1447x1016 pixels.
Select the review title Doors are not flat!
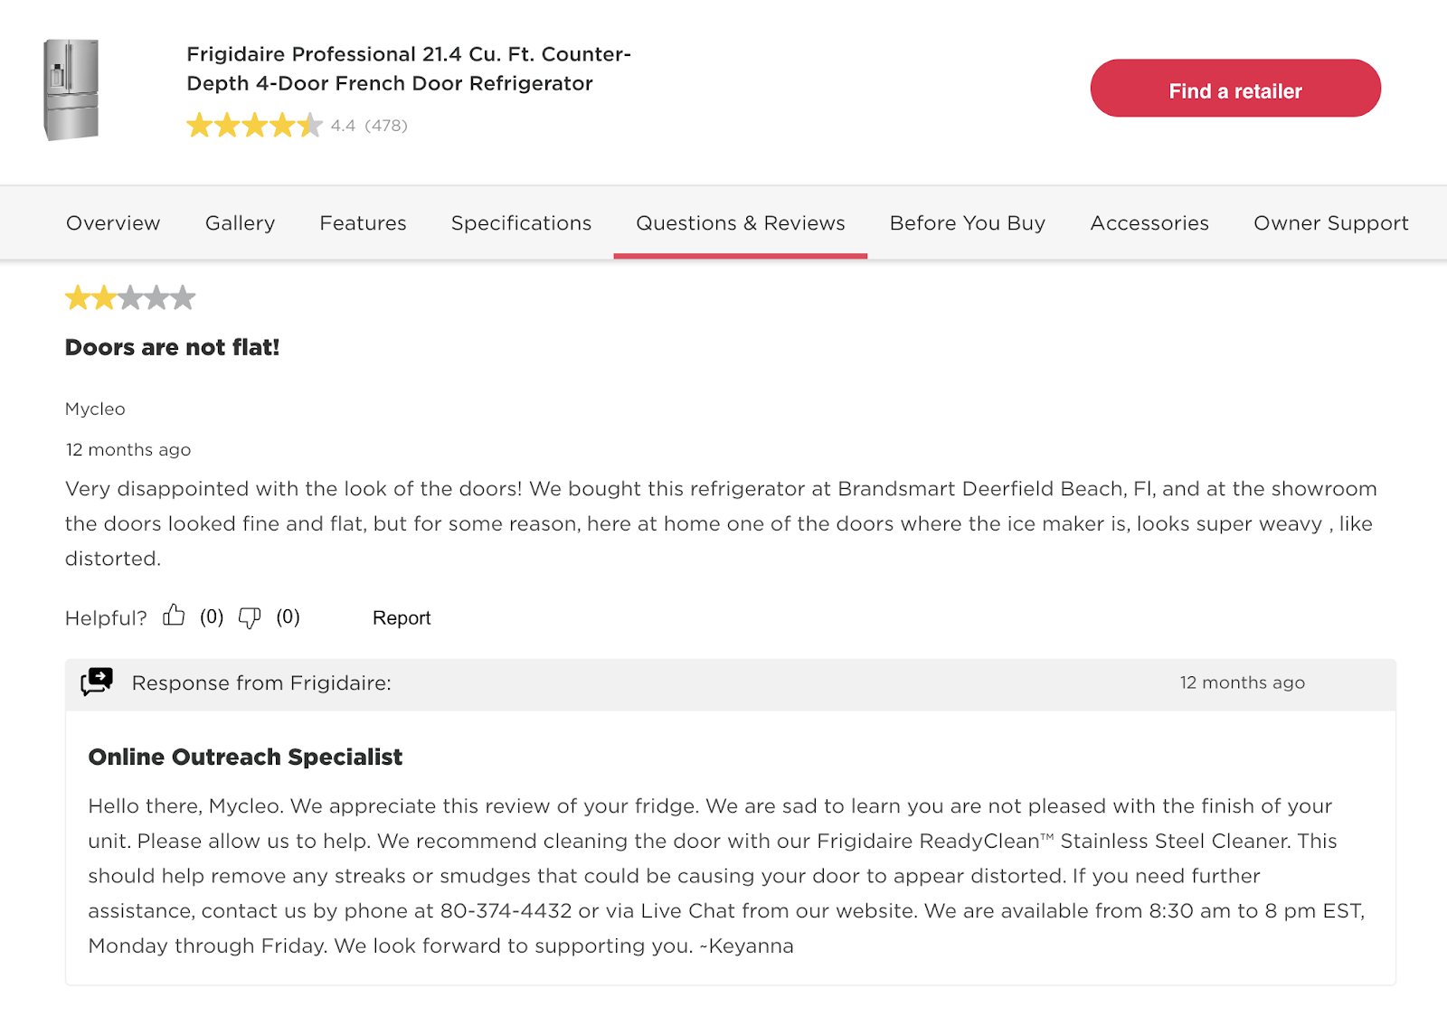click(172, 347)
